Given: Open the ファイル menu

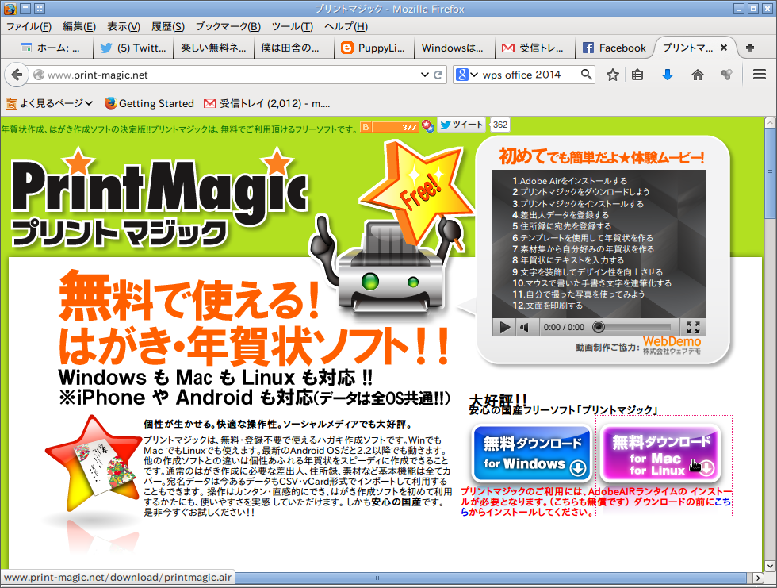Looking at the screenshot, I should [x=29, y=27].
